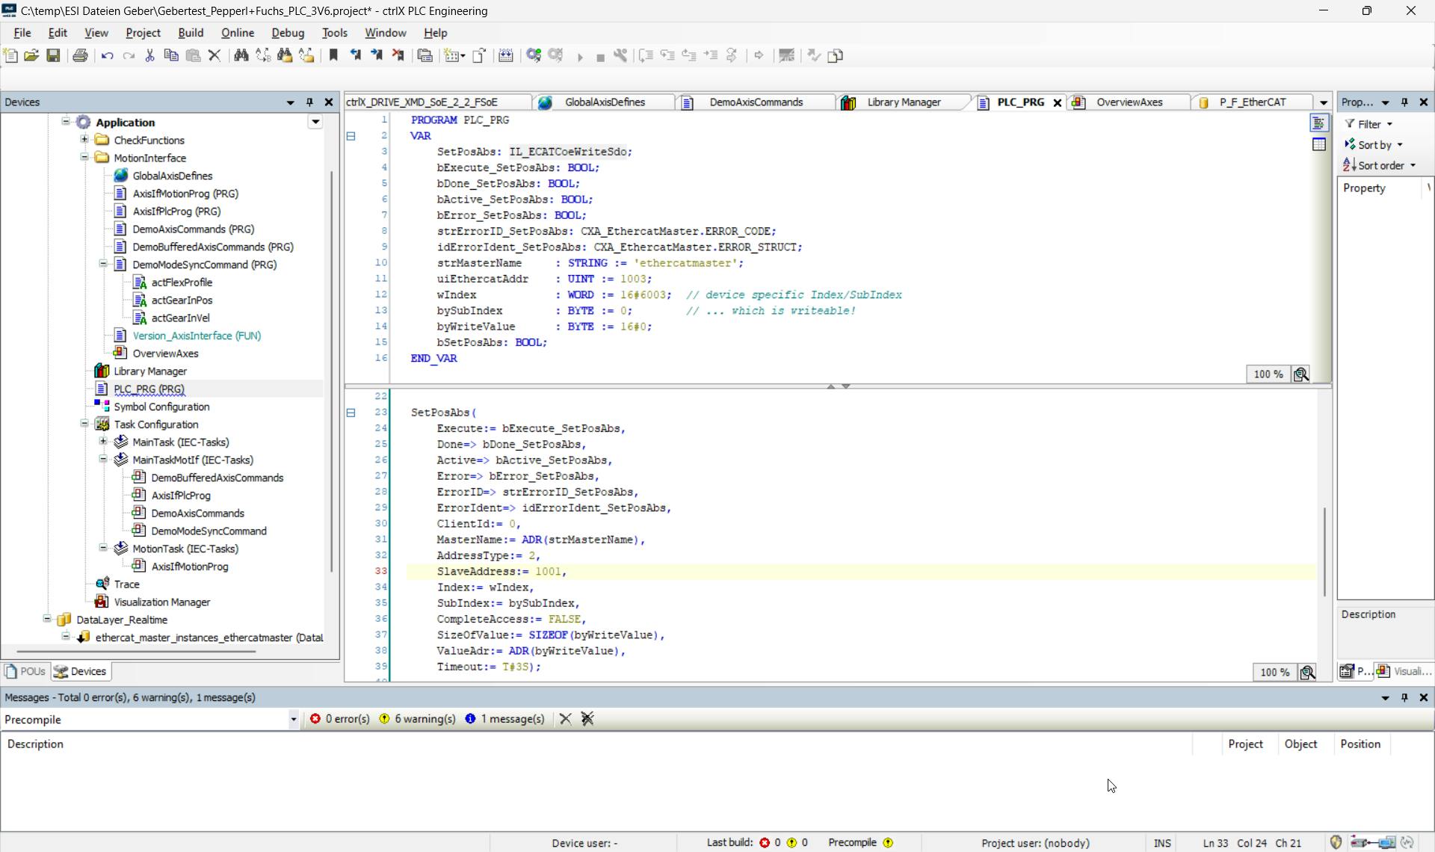Image resolution: width=1435 pixels, height=852 pixels.
Task: Click the Login gear icon in toolbar
Action: click(534, 55)
